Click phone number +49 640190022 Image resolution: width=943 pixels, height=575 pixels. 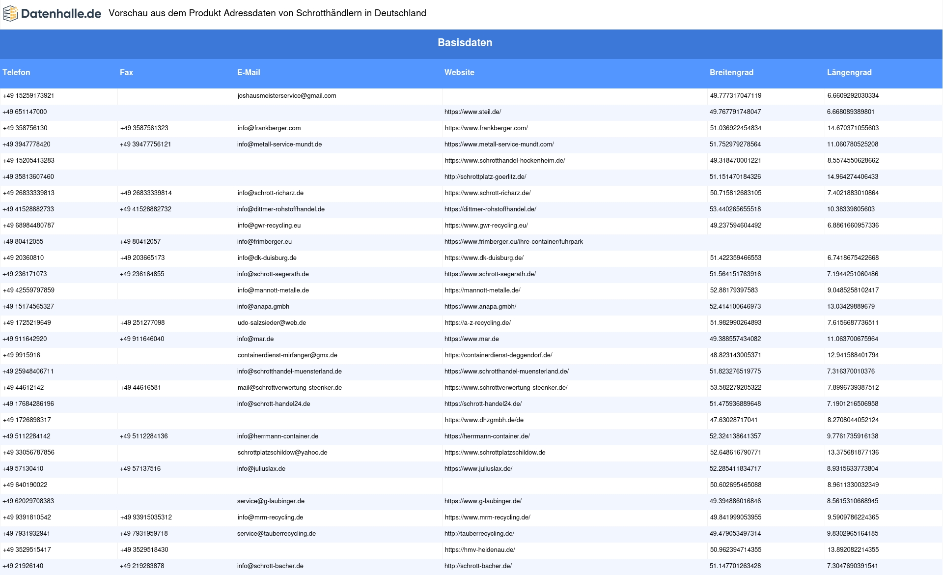[x=25, y=485]
